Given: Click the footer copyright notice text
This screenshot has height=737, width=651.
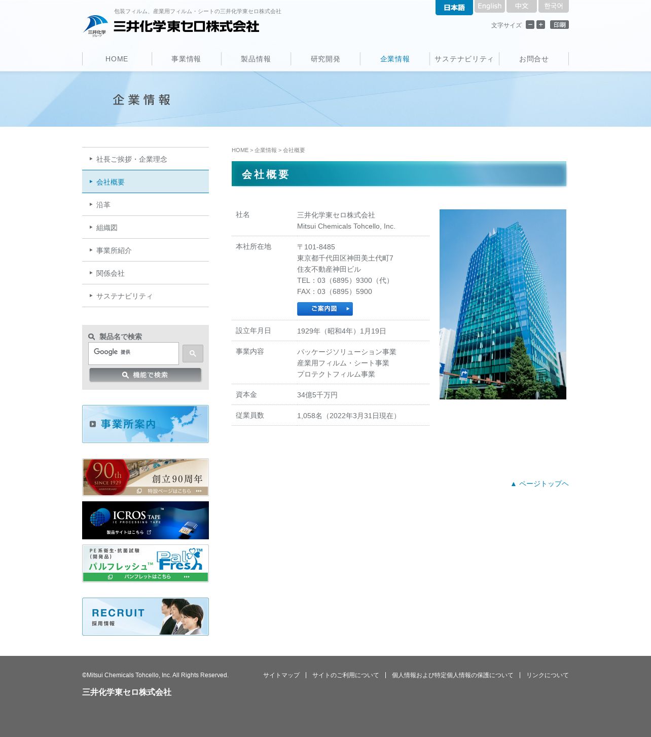Looking at the screenshot, I should coord(155,675).
